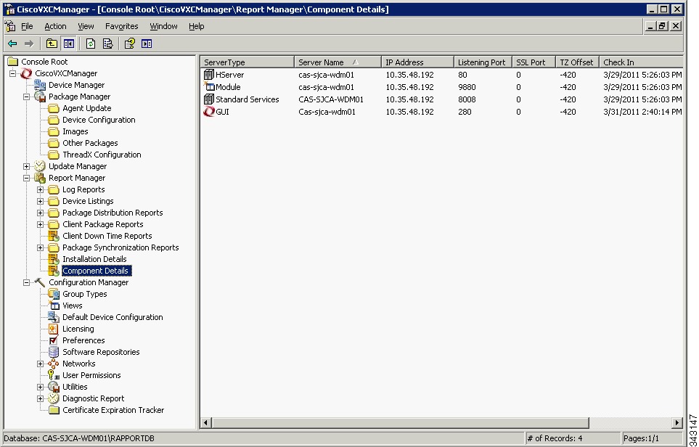Click the scrollbar left arrow

pyautogui.click(x=206, y=422)
